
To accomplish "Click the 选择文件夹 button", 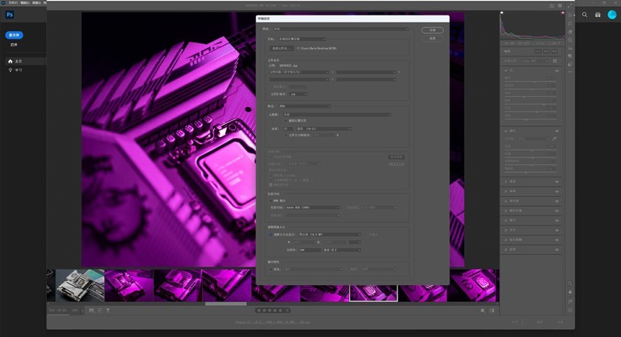I will pyautogui.click(x=282, y=48).
